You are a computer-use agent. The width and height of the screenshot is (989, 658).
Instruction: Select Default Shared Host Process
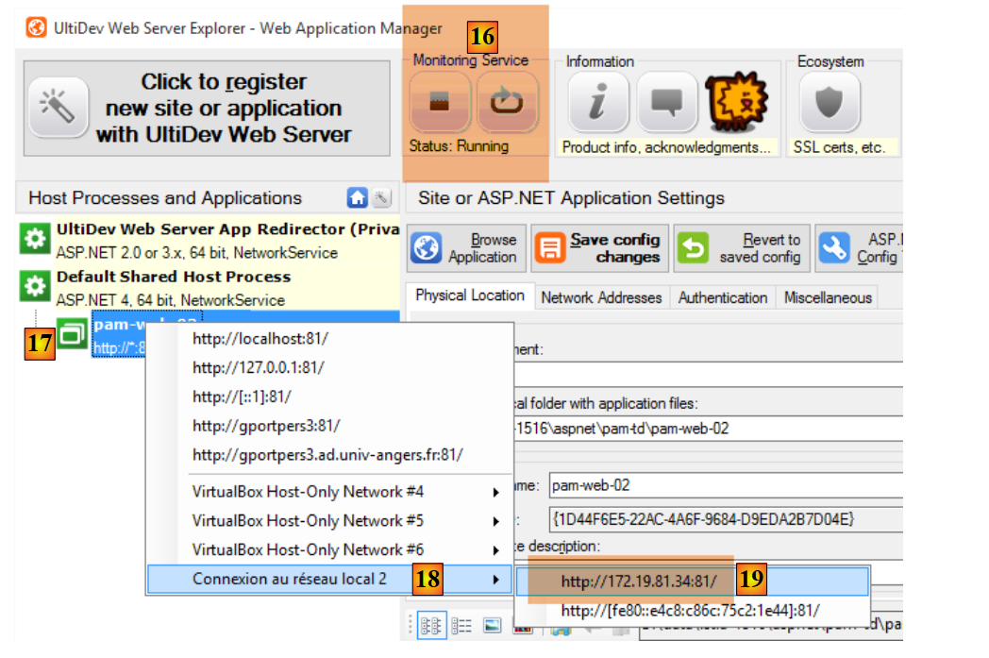pos(173,278)
